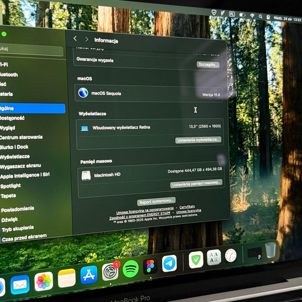Click Ustawienia wyświetlacza… button
Screen dimensions: 302x302
point(198,140)
